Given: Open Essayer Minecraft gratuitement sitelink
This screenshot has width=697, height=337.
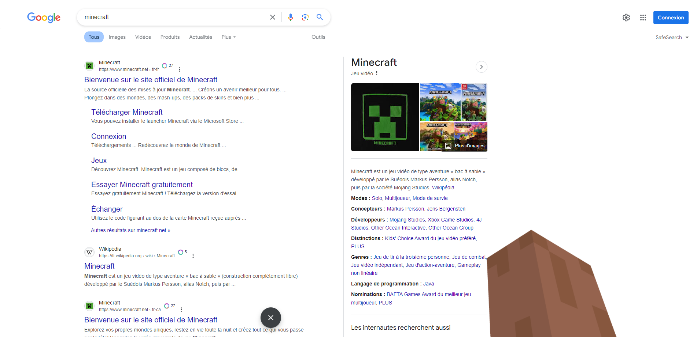Looking at the screenshot, I should [142, 185].
